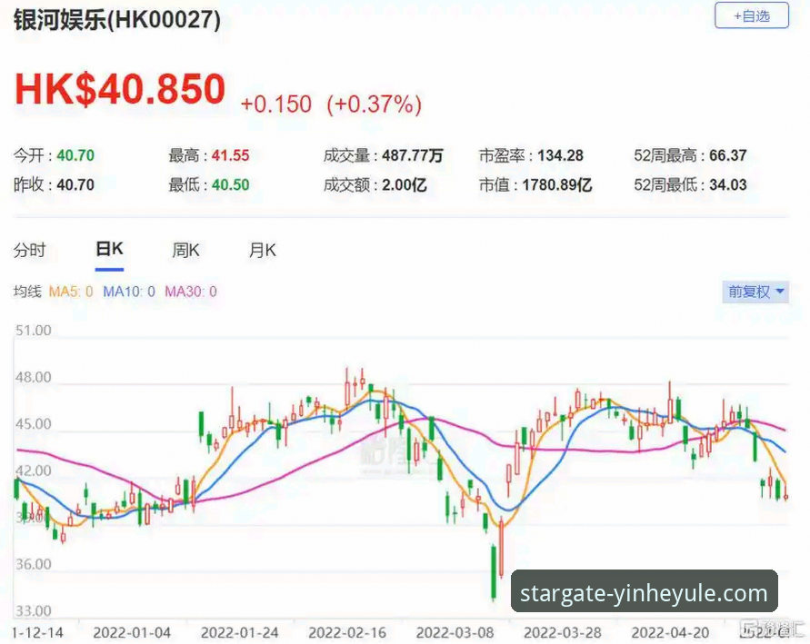This screenshot has width=810, height=644.
Task: Click the underline indicator below 日K
Action: (x=110, y=263)
